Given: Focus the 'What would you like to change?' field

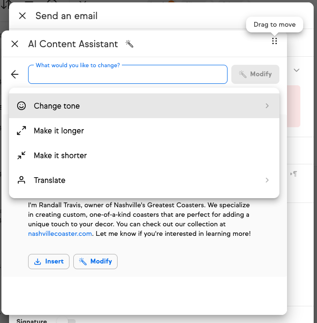Looking at the screenshot, I should pos(128,75).
